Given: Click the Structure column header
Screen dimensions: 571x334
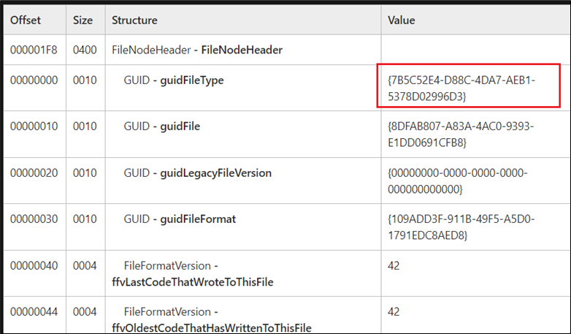Looking at the screenshot, I should tap(134, 20).
